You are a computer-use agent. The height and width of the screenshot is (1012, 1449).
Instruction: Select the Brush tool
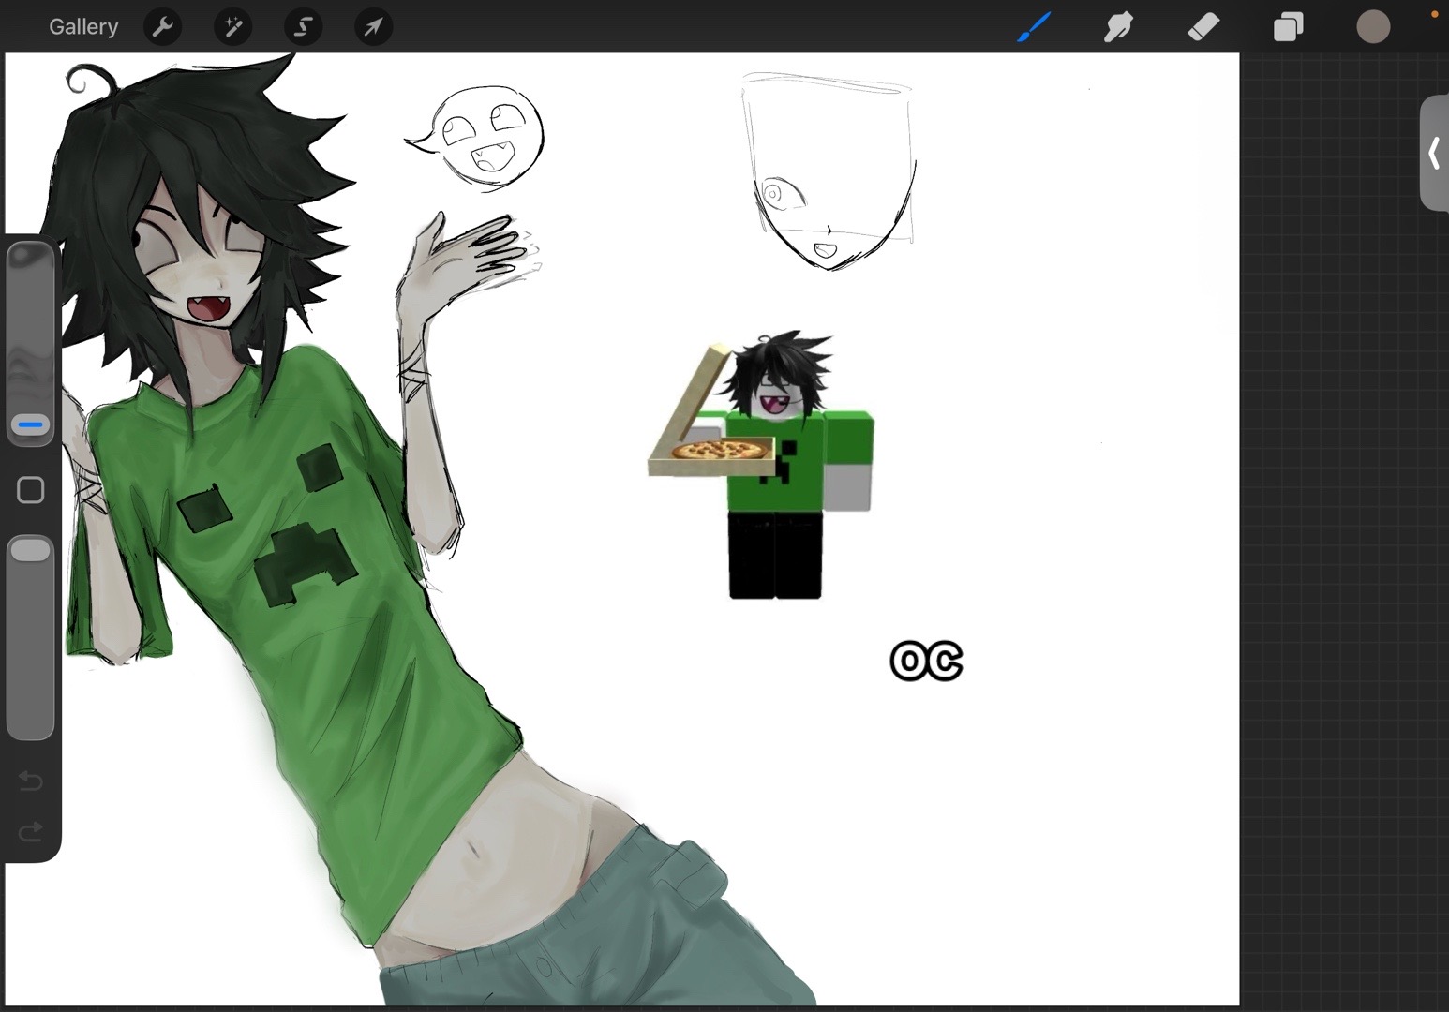point(1034,27)
